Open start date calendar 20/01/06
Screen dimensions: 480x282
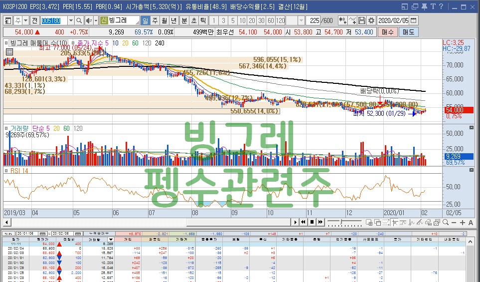pyautogui.click(x=43, y=234)
